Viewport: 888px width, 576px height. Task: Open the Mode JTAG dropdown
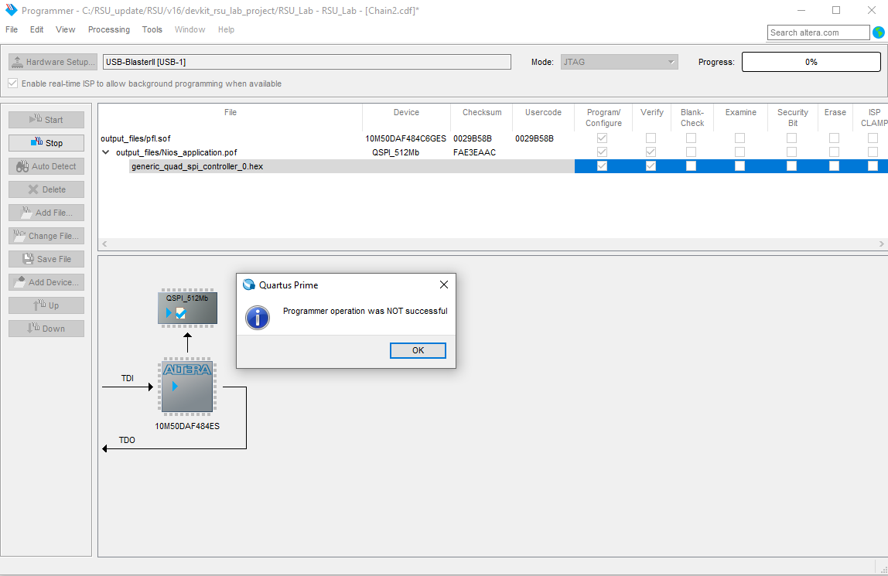click(x=619, y=62)
